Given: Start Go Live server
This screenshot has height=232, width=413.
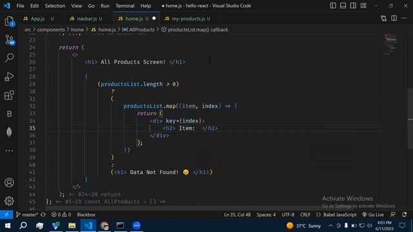Looking at the screenshot, I should coord(373,215).
